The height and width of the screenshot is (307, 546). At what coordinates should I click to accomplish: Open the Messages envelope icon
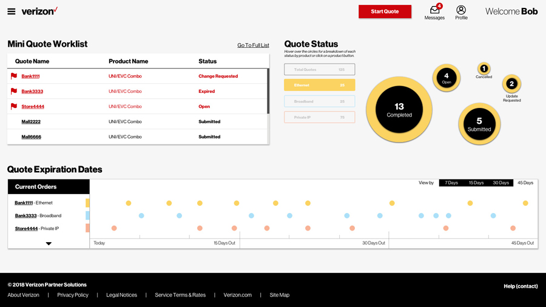pyautogui.click(x=434, y=10)
